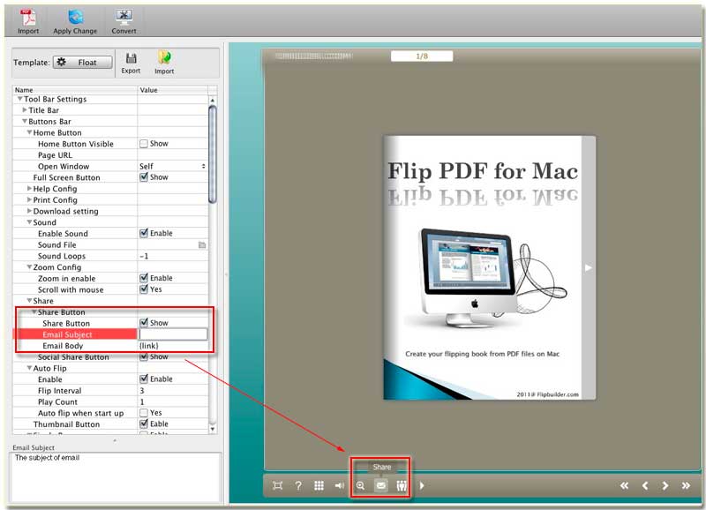Toggle Home Button Visible Show checkbox

coord(144,144)
